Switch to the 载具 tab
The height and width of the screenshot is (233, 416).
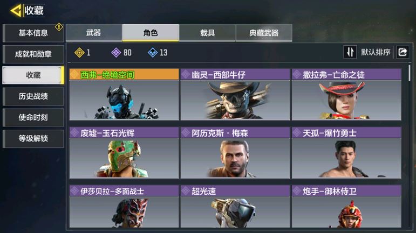coord(207,33)
